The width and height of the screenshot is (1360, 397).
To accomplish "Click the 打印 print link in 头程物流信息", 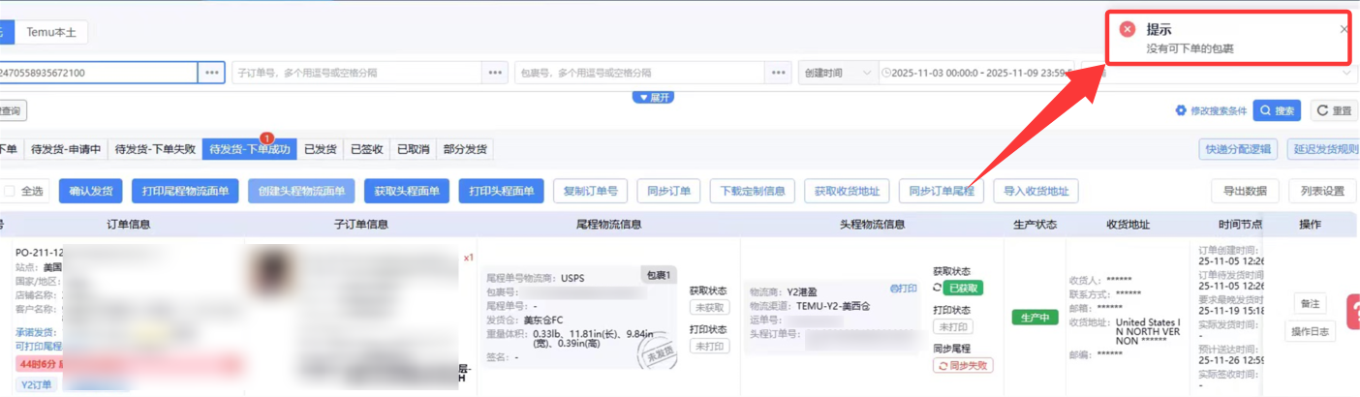I will tap(903, 289).
